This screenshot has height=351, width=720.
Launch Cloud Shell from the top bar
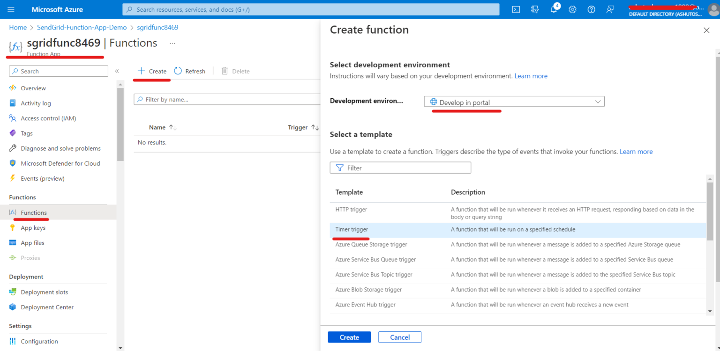516,9
